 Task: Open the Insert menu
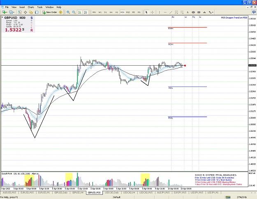pyautogui.click(x=22, y=7)
